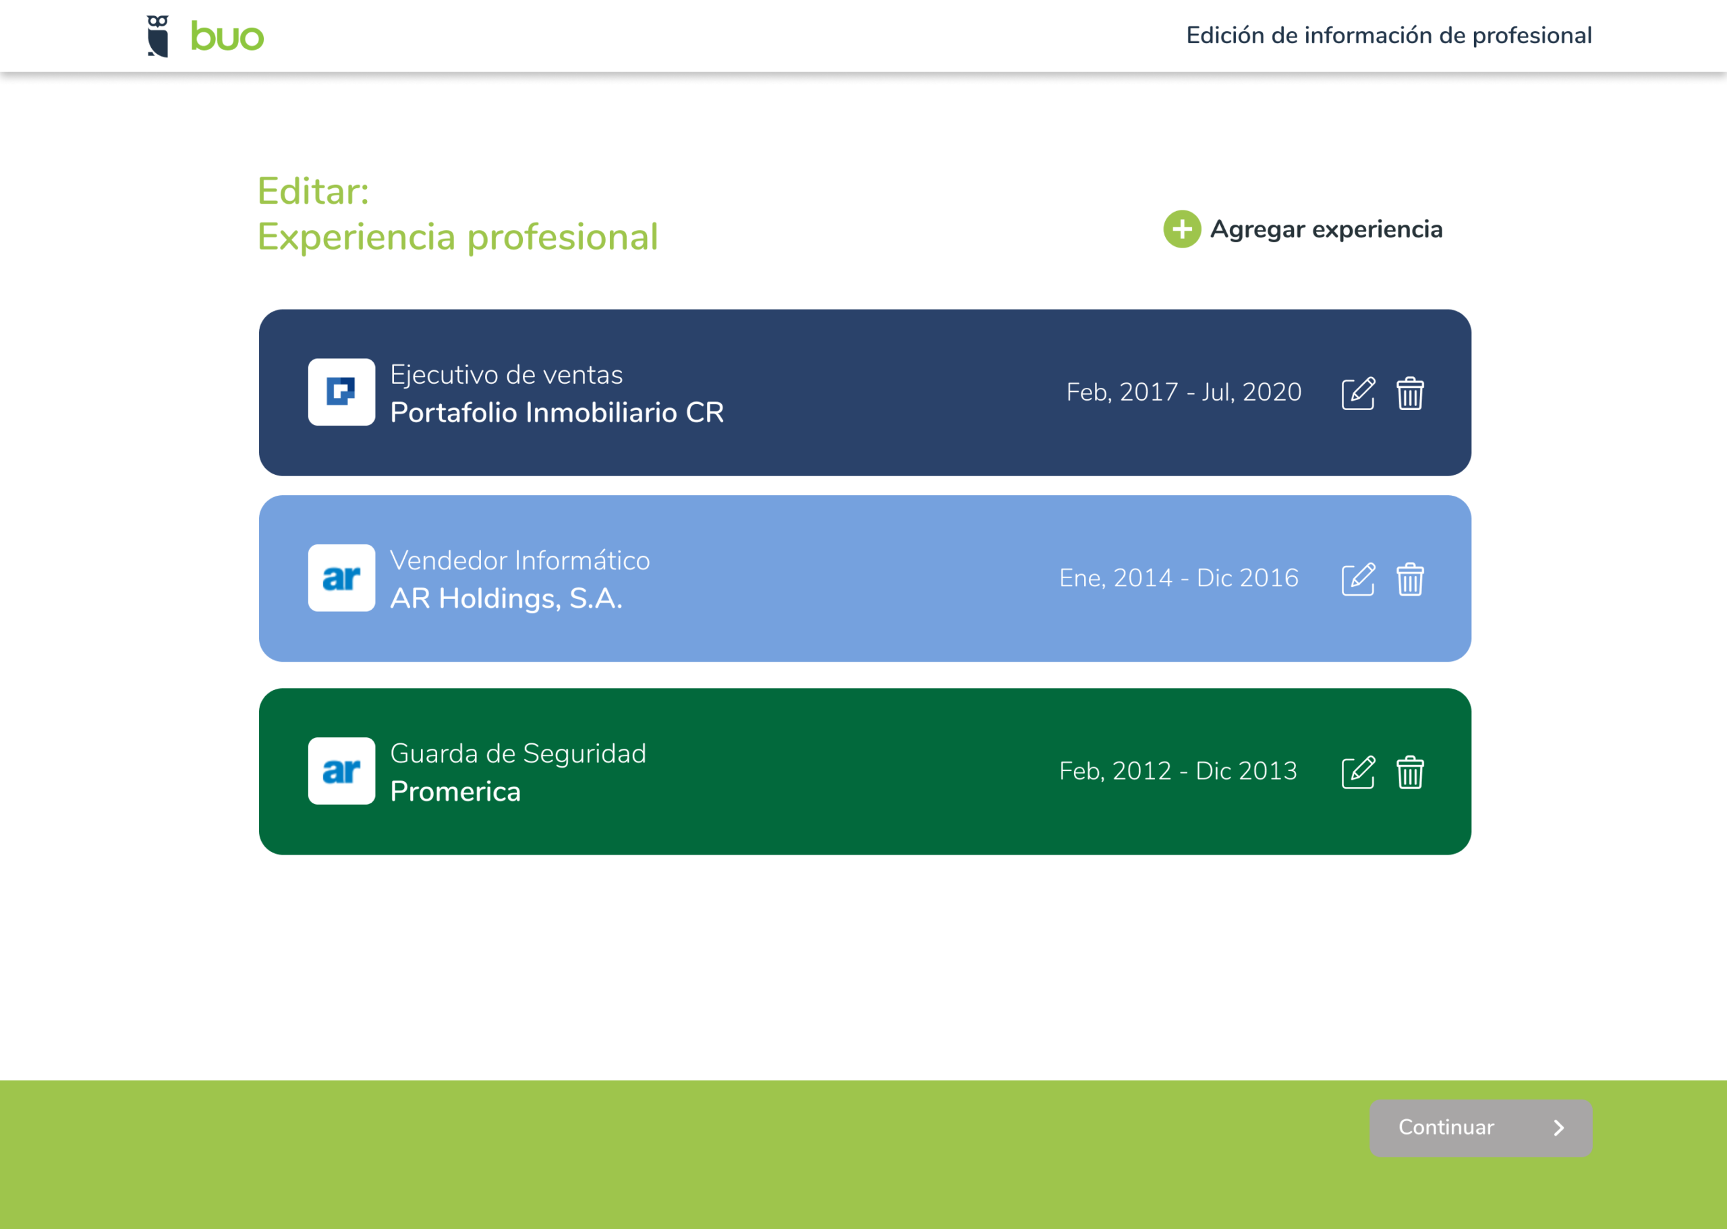Delete the Portafolio Inmobiliario CR experience

pyautogui.click(x=1410, y=393)
